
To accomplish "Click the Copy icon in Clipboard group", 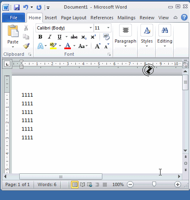I will point(26,37).
